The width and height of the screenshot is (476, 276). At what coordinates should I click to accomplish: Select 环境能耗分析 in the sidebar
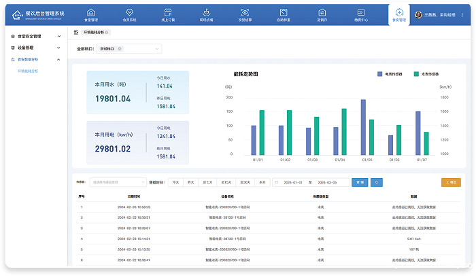tap(28, 71)
